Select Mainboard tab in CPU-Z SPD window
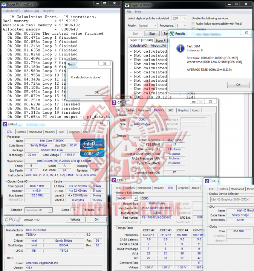The height and width of the screenshot is (271, 254). (x=144, y=188)
